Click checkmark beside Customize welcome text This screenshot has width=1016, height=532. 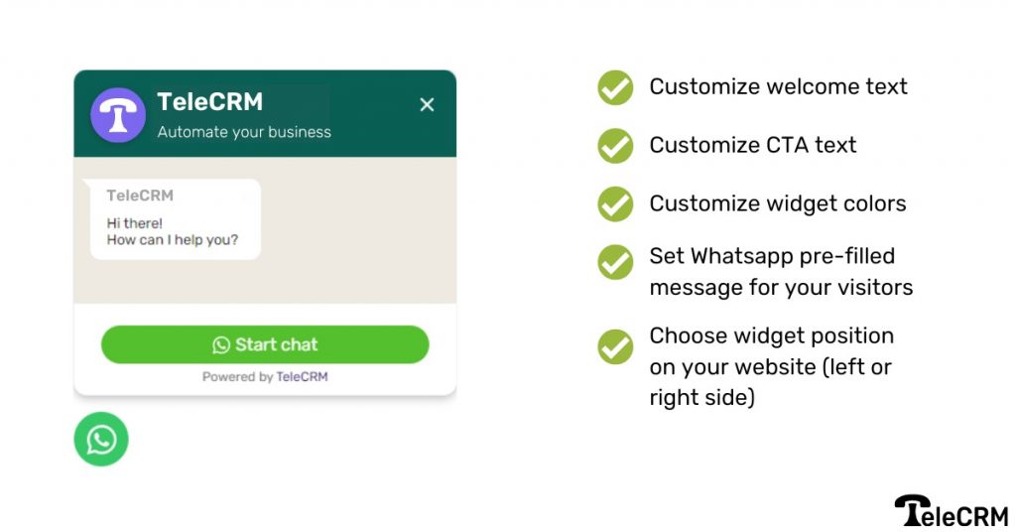click(615, 87)
